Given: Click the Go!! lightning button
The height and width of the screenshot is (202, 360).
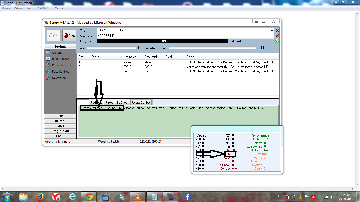Looking at the screenshot, I should (53, 36).
